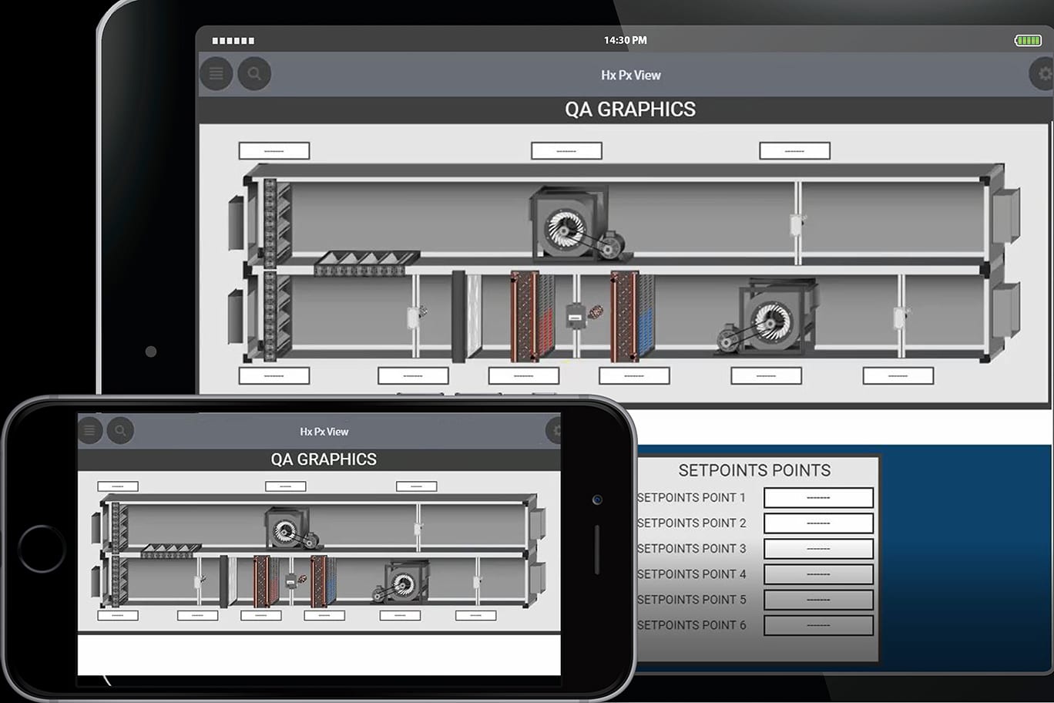Click the Hx Px View title on the tablet
The image size is (1054, 703).
(x=631, y=75)
